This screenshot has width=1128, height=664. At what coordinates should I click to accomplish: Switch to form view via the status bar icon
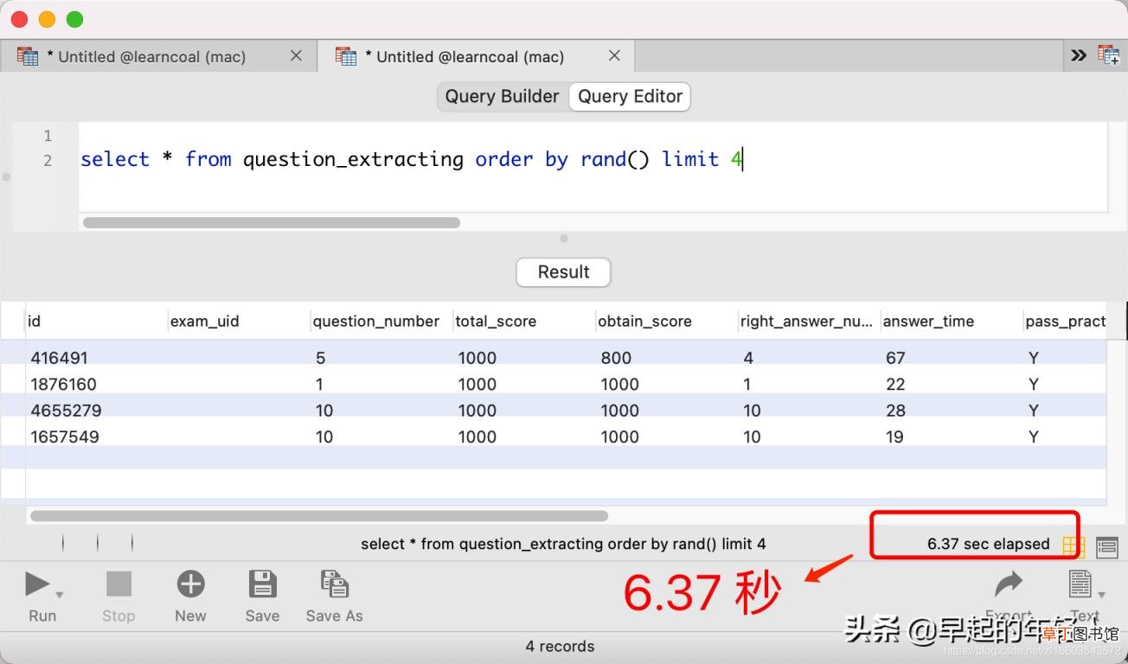tap(1106, 546)
